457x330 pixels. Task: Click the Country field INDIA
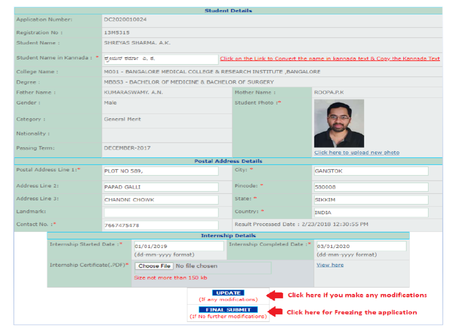[371, 213]
